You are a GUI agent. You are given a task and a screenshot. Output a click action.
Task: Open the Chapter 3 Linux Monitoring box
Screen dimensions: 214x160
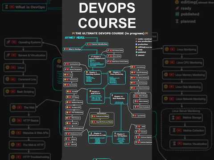point(117,77)
